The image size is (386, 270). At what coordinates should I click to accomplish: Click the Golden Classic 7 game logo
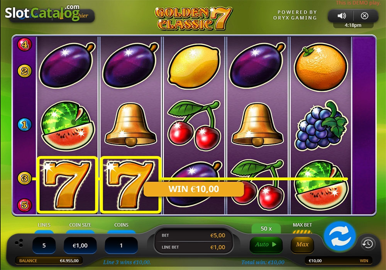tap(193, 19)
